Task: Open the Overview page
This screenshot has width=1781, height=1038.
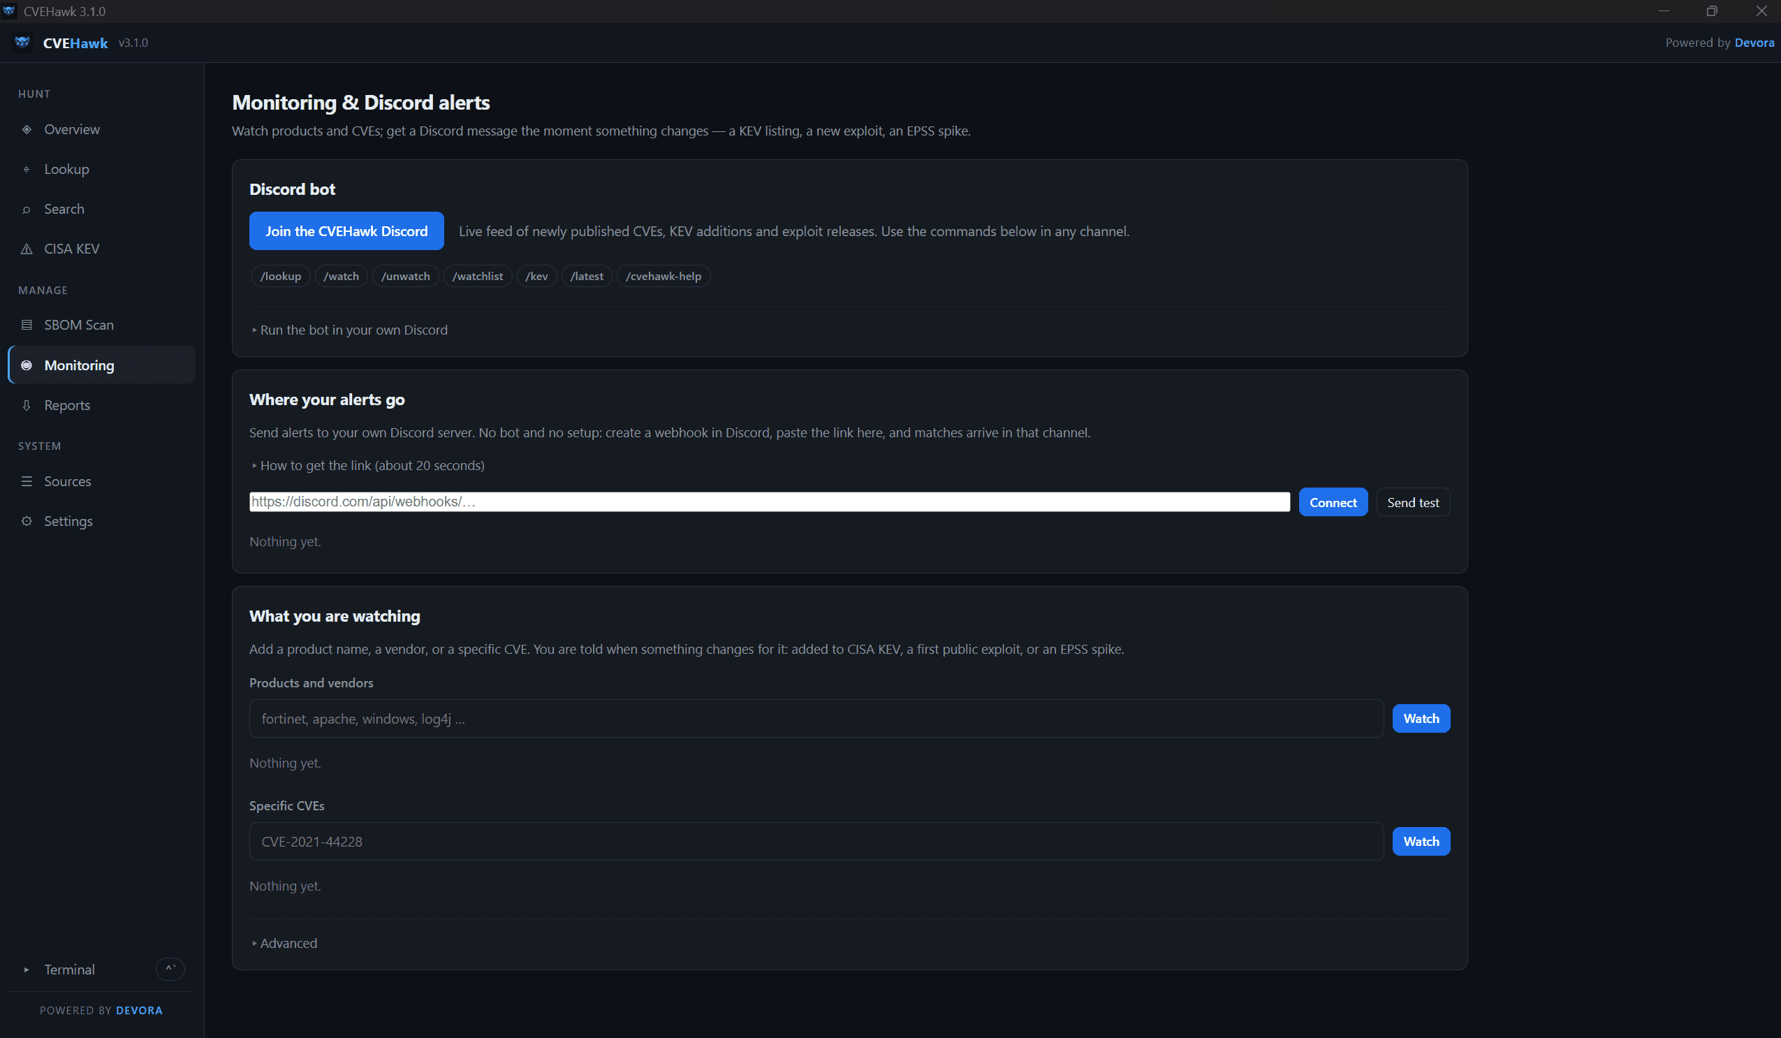Action: click(102, 129)
